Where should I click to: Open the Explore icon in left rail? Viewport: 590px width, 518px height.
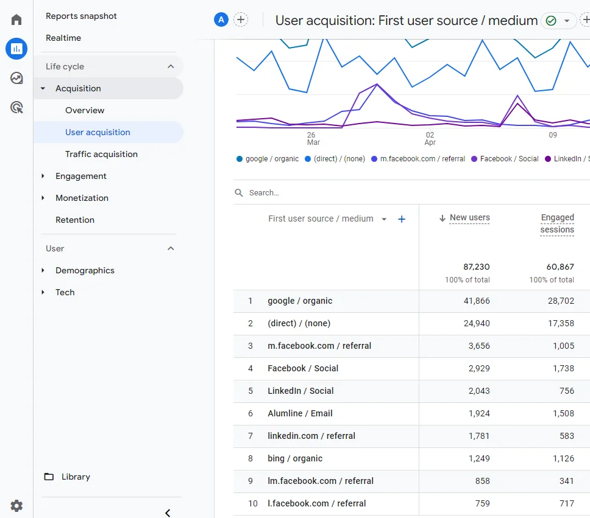pyautogui.click(x=16, y=78)
